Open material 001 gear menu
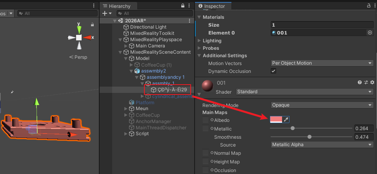Viewport: 377px width, 174px height. coord(372,82)
